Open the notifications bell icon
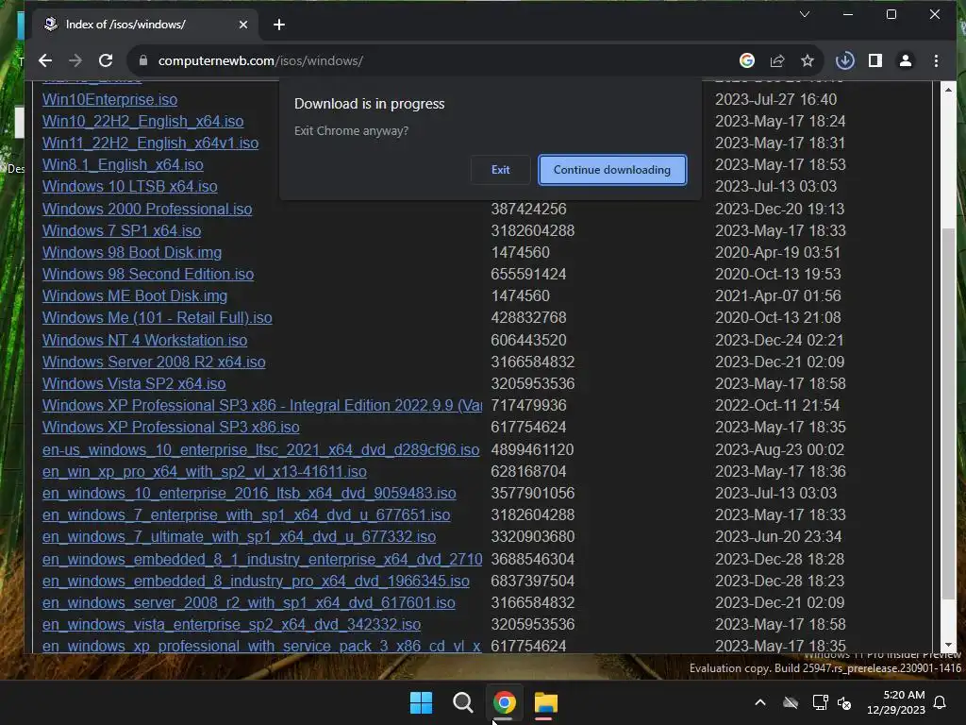Screen dimensions: 966x725 pos(941,702)
